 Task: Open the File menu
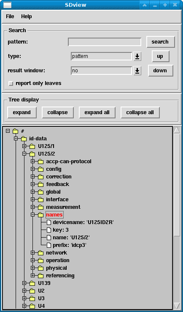10,16
